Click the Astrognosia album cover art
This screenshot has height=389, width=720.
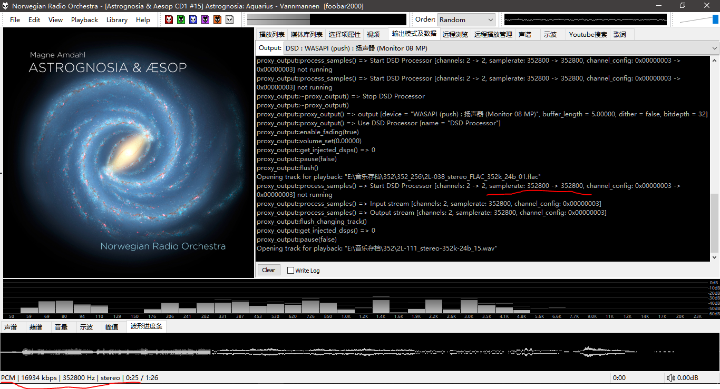coord(129,153)
